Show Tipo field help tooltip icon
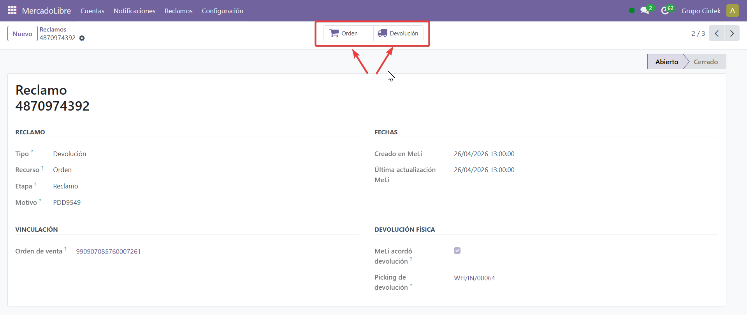This screenshot has width=747, height=315. (32, 151)
